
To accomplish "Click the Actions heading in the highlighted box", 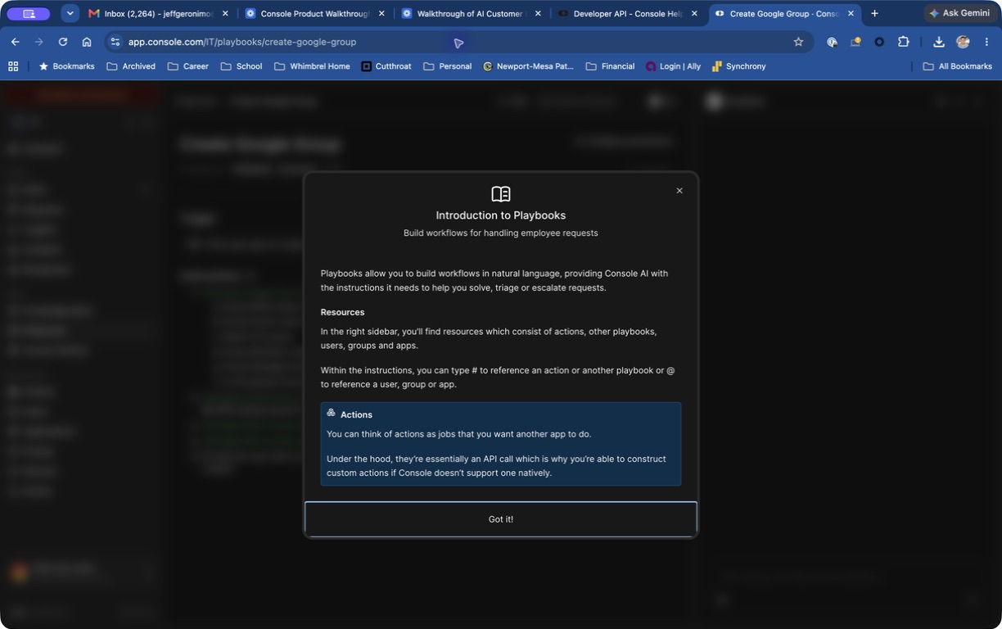I will [x=356, y=414].
